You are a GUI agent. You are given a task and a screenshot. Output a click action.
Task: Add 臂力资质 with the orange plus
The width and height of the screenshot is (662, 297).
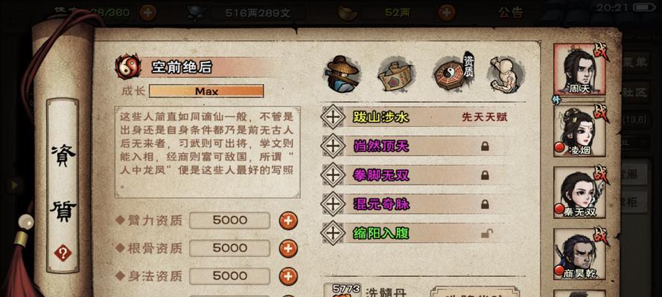pyautogui.click(x=288, y=221)
